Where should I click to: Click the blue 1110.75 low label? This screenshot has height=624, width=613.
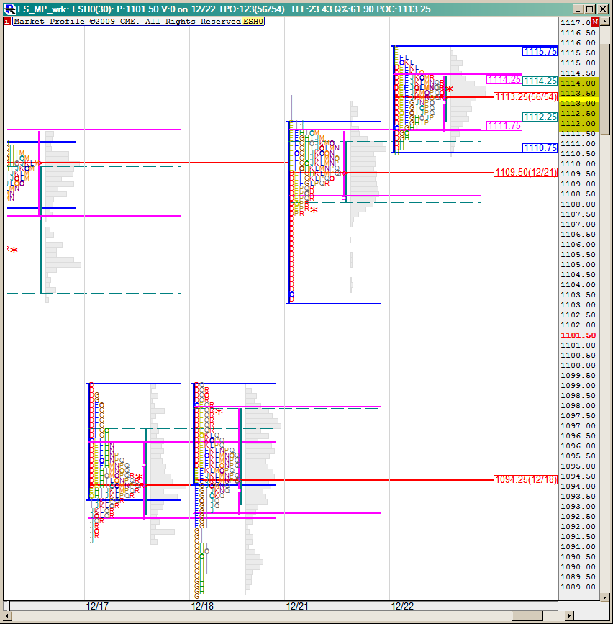540,148
